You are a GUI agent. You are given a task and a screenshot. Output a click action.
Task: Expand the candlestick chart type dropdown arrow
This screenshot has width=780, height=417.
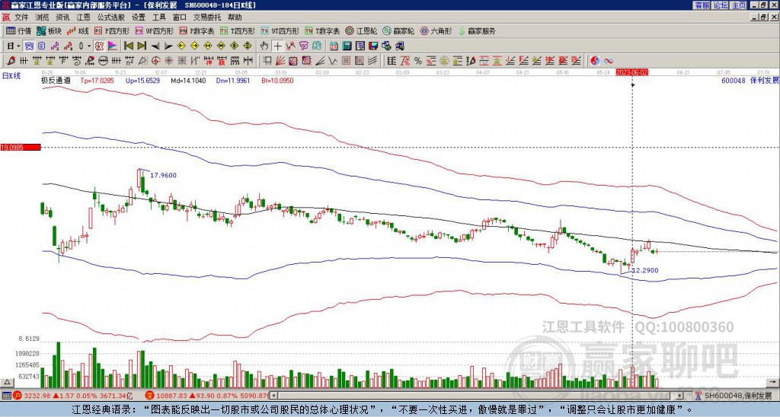[89, 46]
